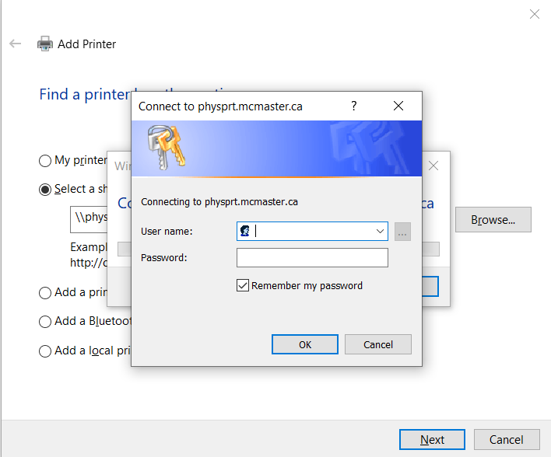Choose the "Select a shared printer" radio button
This screenshot has width=551, height=457.
click(x=45, y=190)
